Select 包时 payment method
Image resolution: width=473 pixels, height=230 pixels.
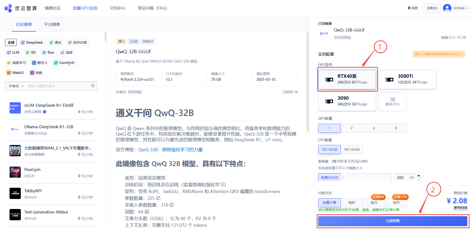tap(352, 202)
